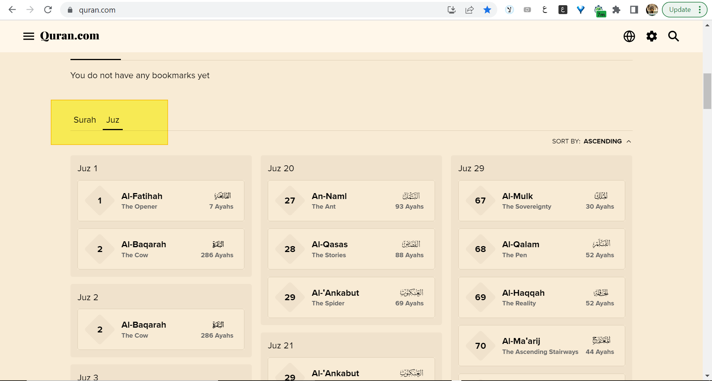Click the page vertical scrollbar thumb

pos(707,92)
